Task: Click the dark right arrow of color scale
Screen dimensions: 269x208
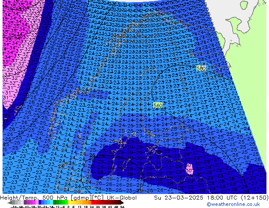Action: point(122,203)
